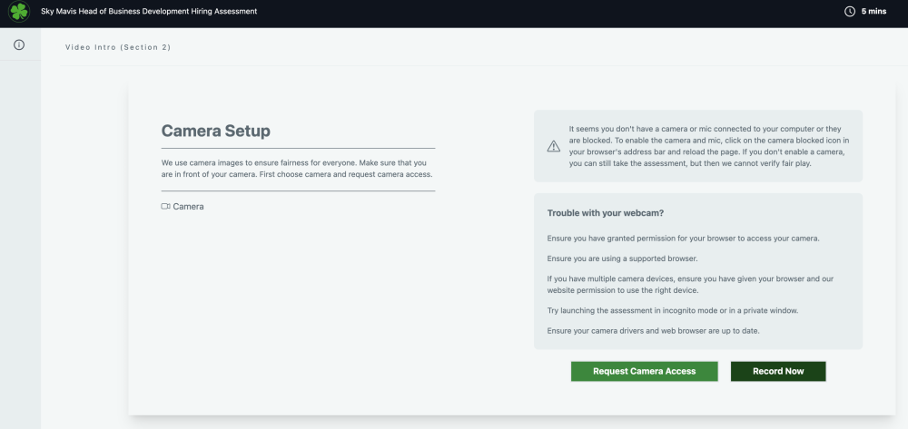Click the camera icon next to Camera label

click(166, 207)
